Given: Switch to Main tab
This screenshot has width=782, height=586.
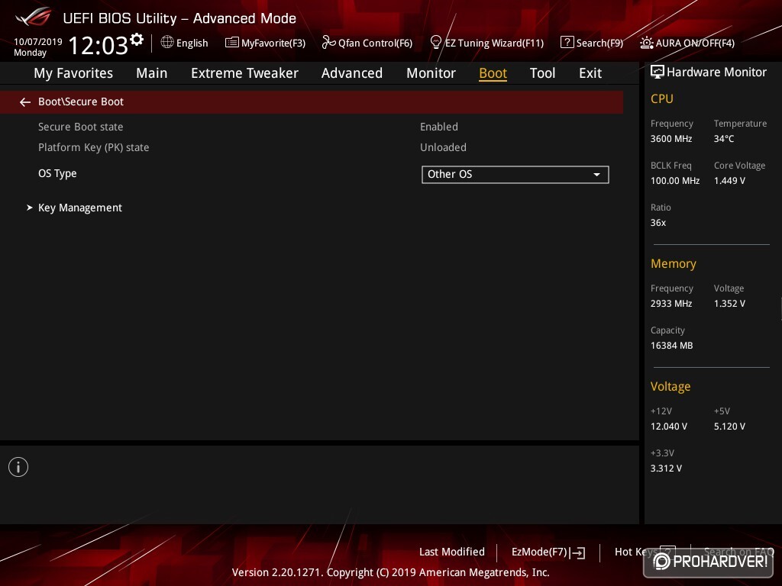Looking at the screenshot, I should click(x=152, y=73).
